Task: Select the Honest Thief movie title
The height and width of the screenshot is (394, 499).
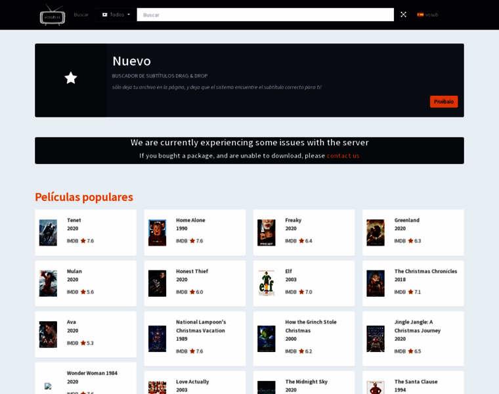Action: (192, 271)
